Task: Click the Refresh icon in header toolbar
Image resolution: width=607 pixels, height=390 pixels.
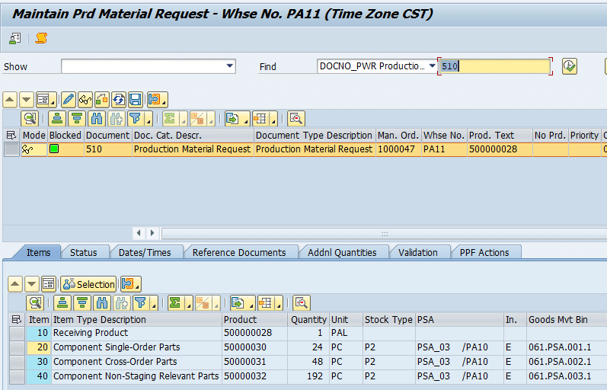Action: click(x=118, y=100)
